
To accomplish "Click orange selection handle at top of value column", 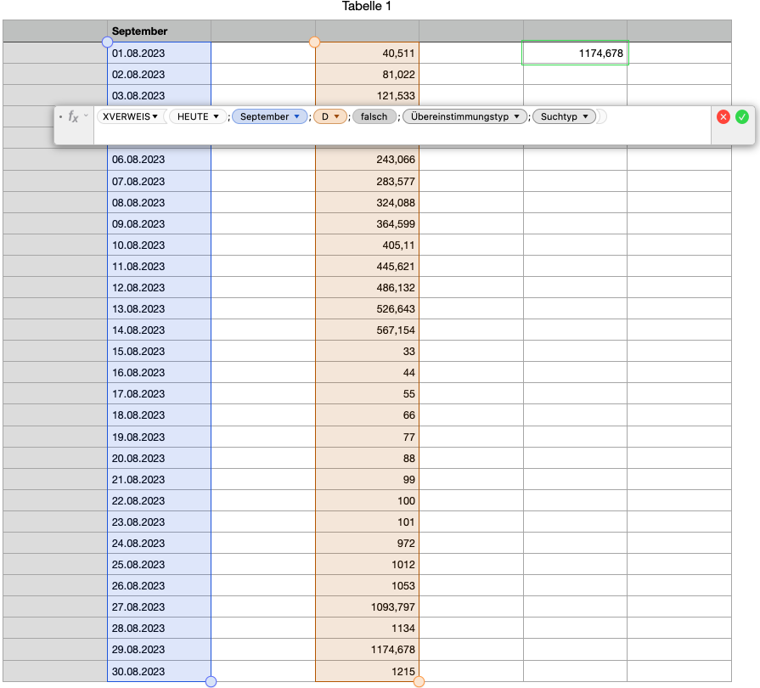I will 315,42.
